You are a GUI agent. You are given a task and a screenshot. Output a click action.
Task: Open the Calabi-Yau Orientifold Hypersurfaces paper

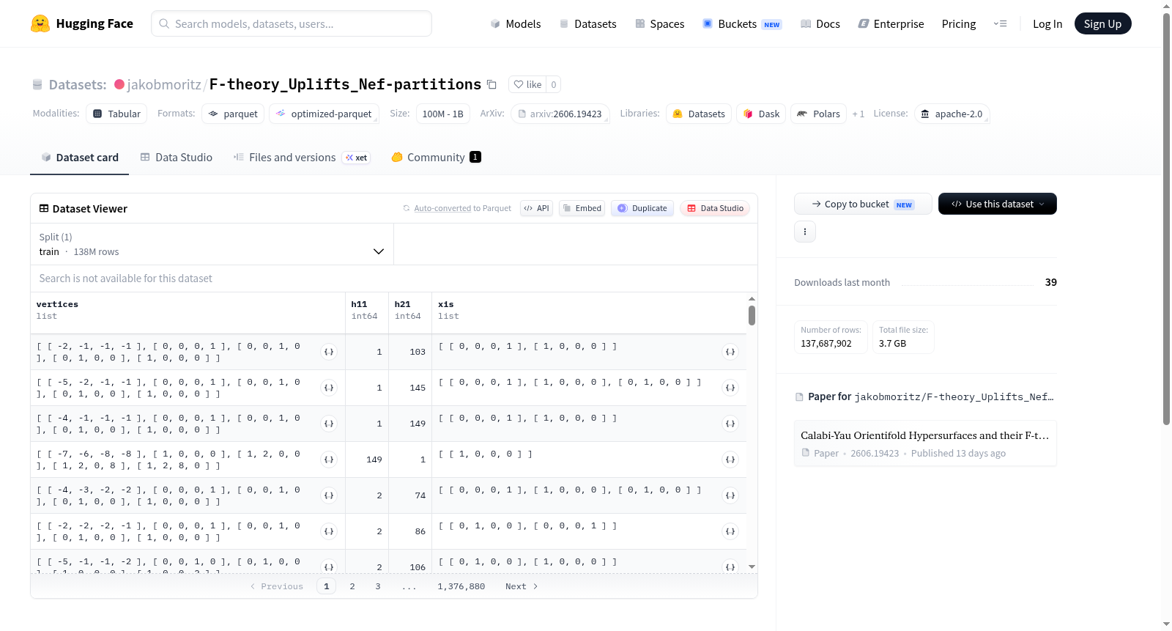(x=925, y=443)
